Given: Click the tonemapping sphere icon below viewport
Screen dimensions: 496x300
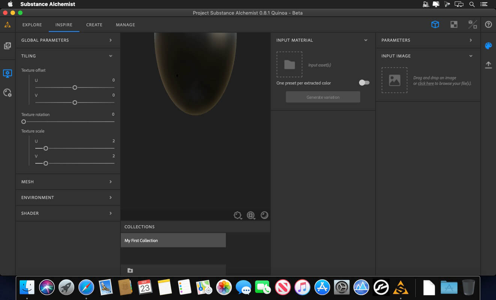Looking at the screenshot, I should [x=264, y=215].
